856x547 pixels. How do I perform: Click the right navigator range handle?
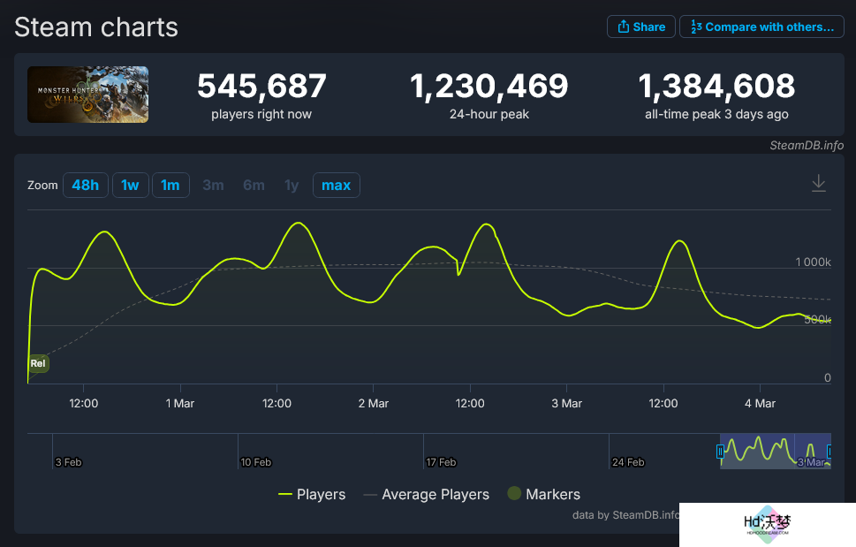click(829, 452)
